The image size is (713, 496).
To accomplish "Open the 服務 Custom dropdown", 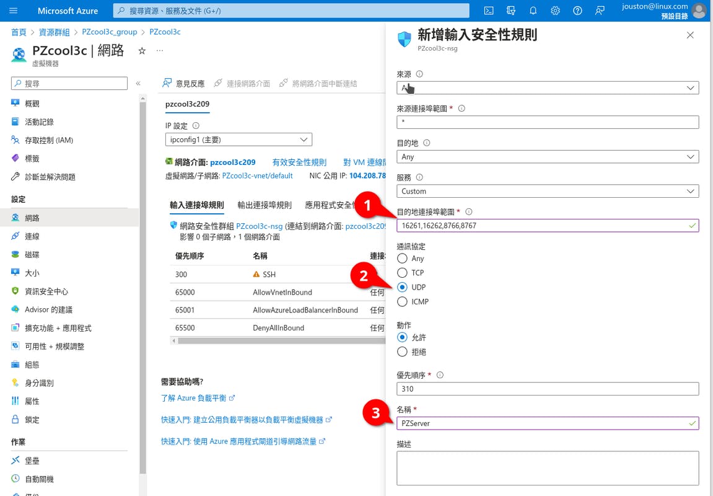I will pos(547,192).
